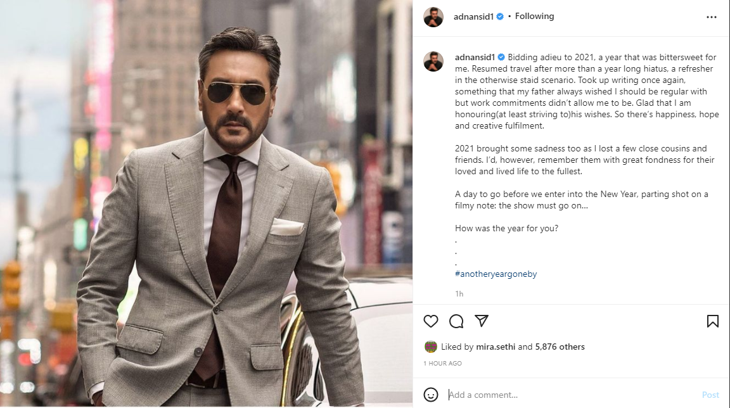Open adnansid1 username in the caption

[x=475, y=57]
